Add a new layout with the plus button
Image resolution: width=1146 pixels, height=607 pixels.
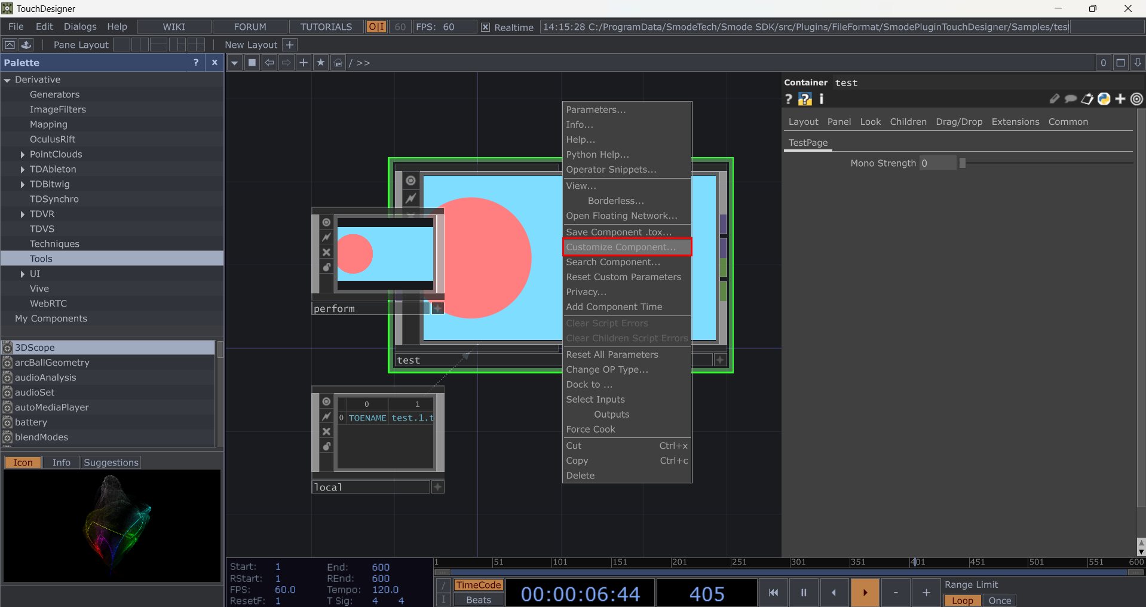click(x=290, y=45)
